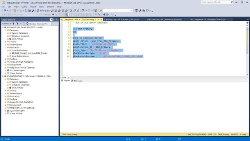Open Object Explorer Window Position dropdown arrow

51,20
